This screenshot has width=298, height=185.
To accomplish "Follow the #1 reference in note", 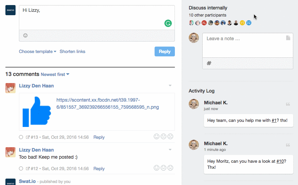I will pos(274,120).
